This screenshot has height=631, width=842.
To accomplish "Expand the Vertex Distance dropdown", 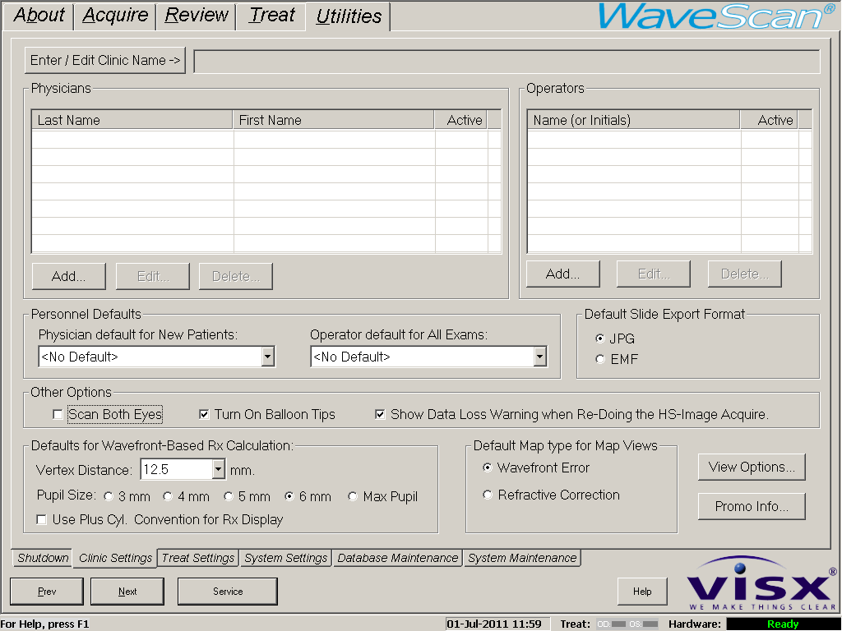I will click(x=218, y=469).
